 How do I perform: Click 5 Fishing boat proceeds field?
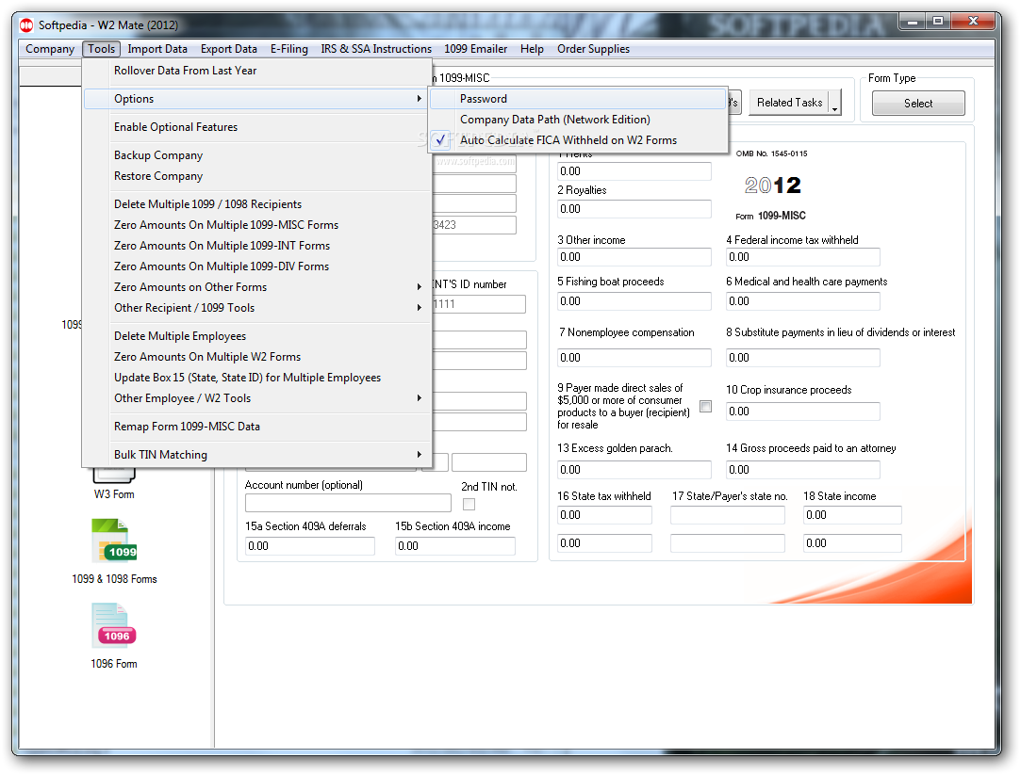click(x=634, y=301)
